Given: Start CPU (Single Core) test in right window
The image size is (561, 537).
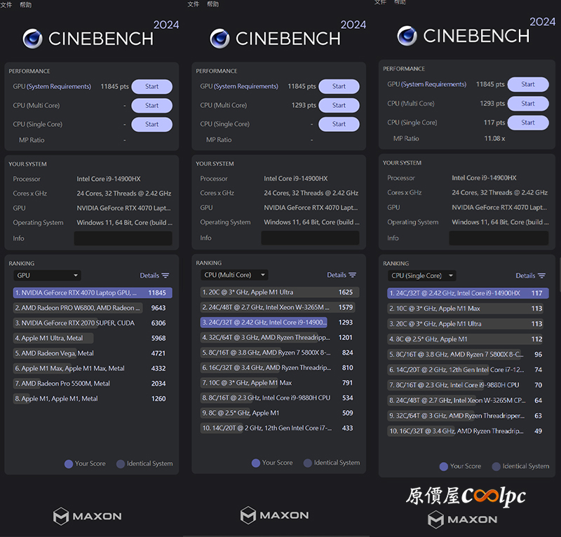Looking at the screenshot, I should tap(528, 123).
